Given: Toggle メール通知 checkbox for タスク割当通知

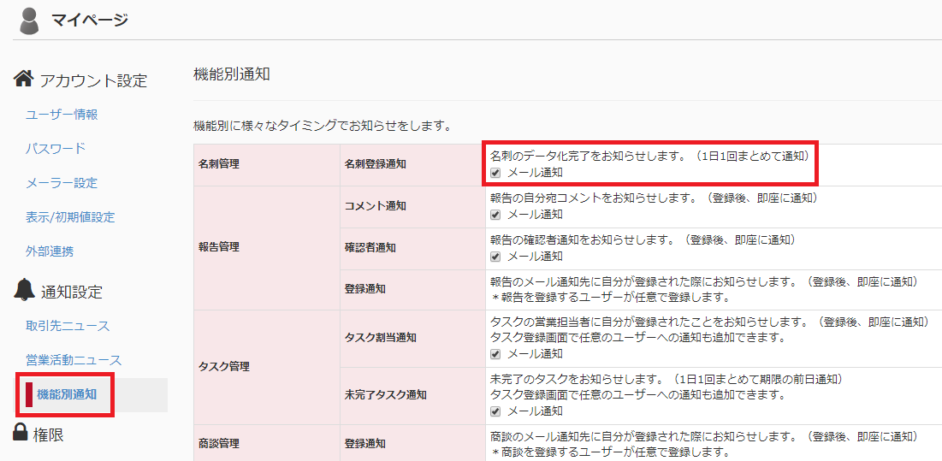Looking at the screenshot, I should coord(496,353).
